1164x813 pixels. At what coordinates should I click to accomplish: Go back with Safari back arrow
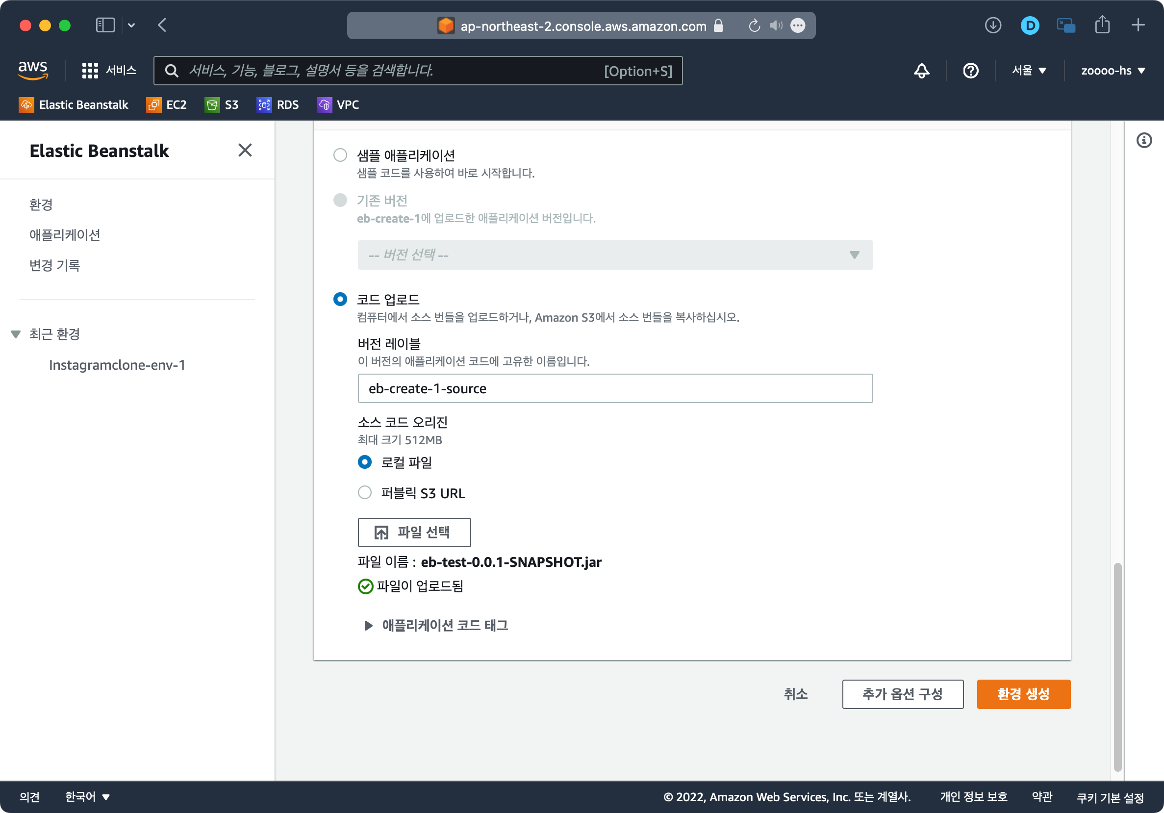[162, 25]
